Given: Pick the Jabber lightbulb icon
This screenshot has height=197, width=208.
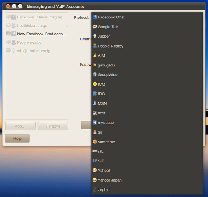Looking at the screenshot, I should (x=95, y=36).
